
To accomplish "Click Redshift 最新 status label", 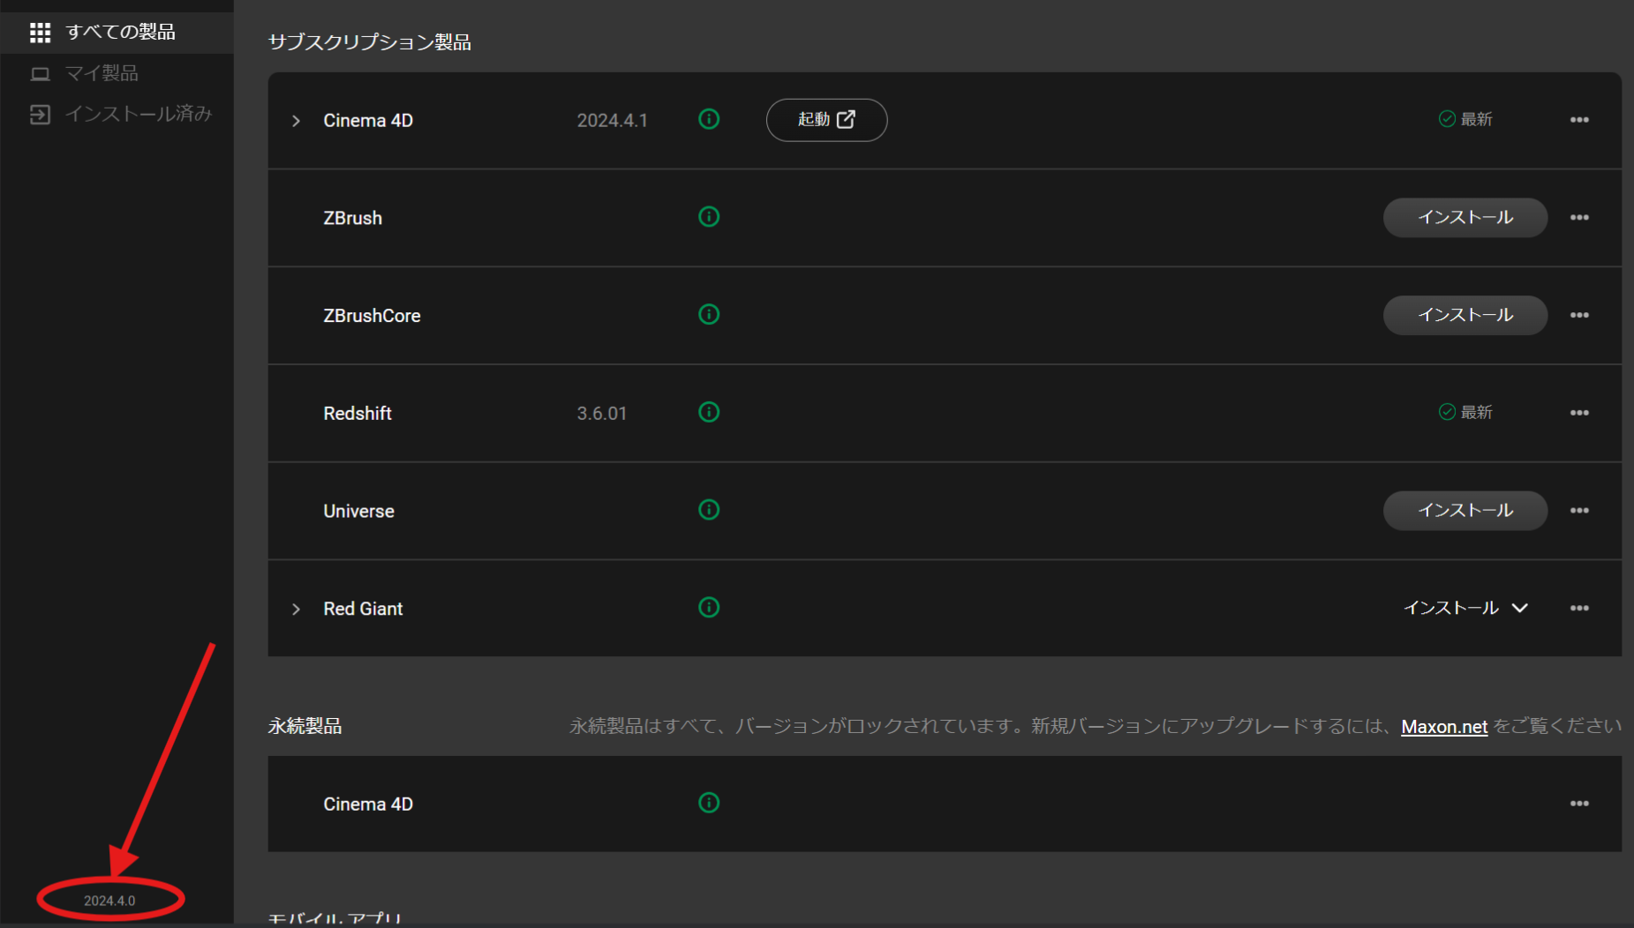I will [1465, 412].
